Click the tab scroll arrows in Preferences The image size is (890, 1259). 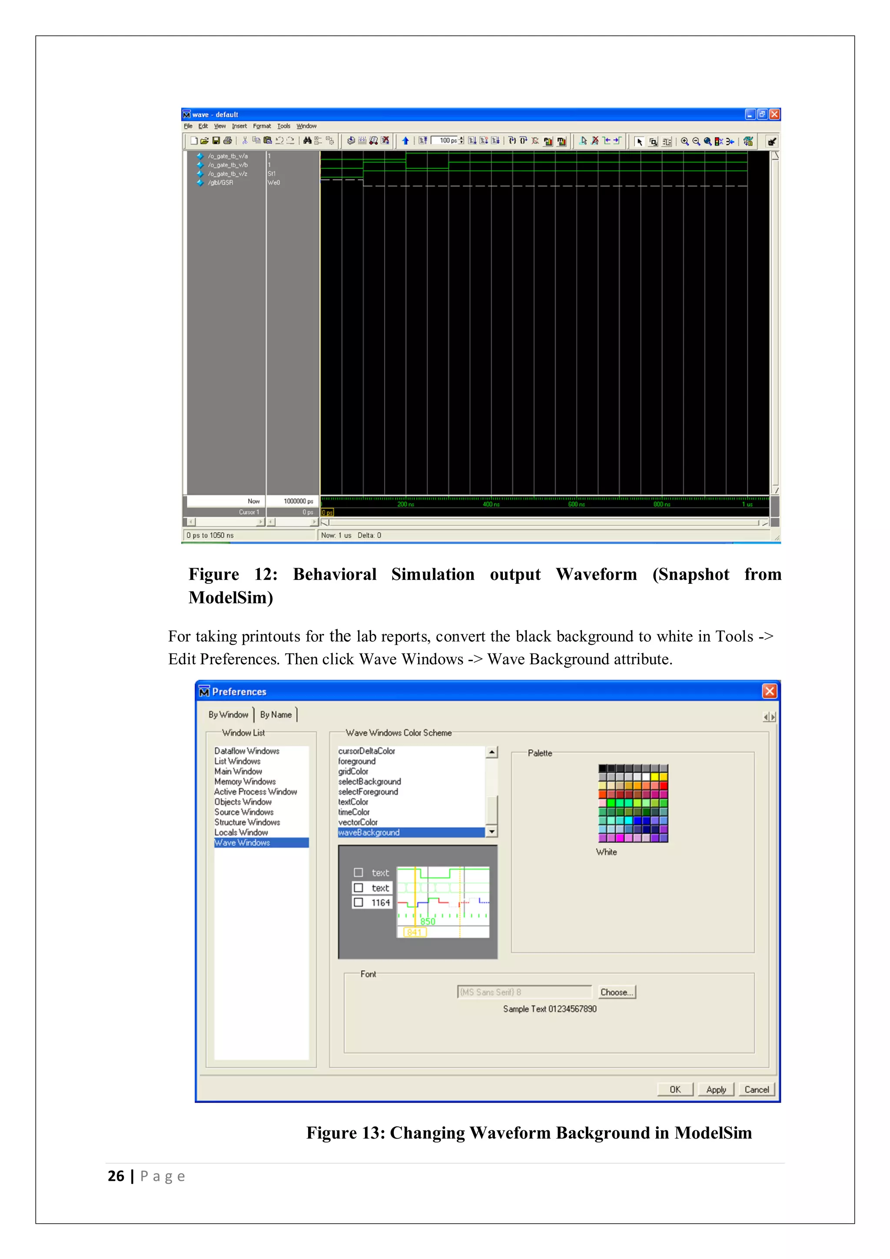pos(770,717)
